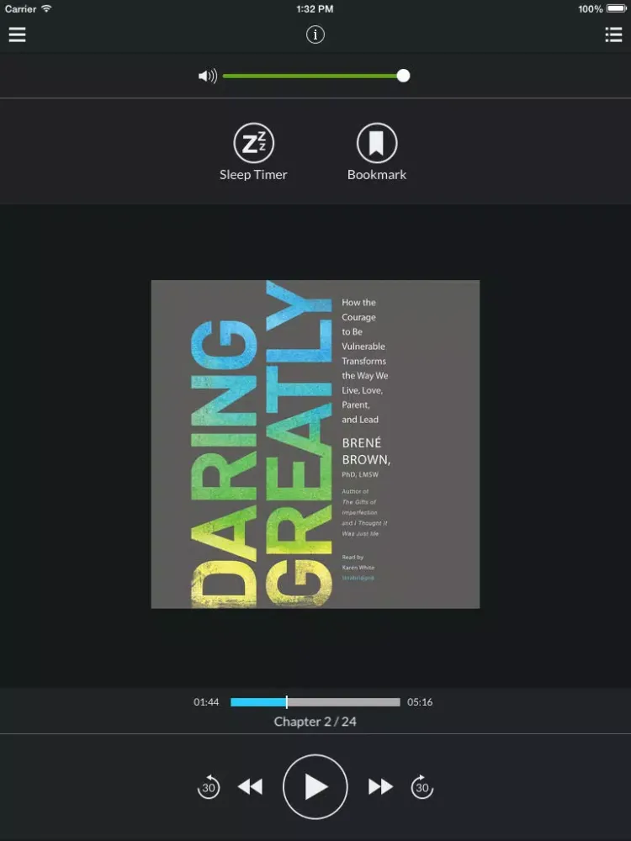Viewport: 631px width, 841px height.
Task: Skip to next chapter
Action: click(380, 787)
